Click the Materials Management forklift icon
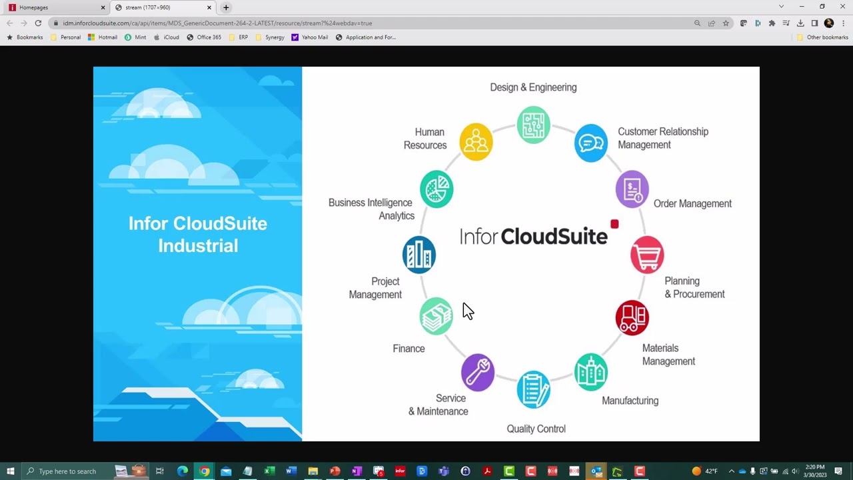Screen dimensions: 853x480 (632, 318)
